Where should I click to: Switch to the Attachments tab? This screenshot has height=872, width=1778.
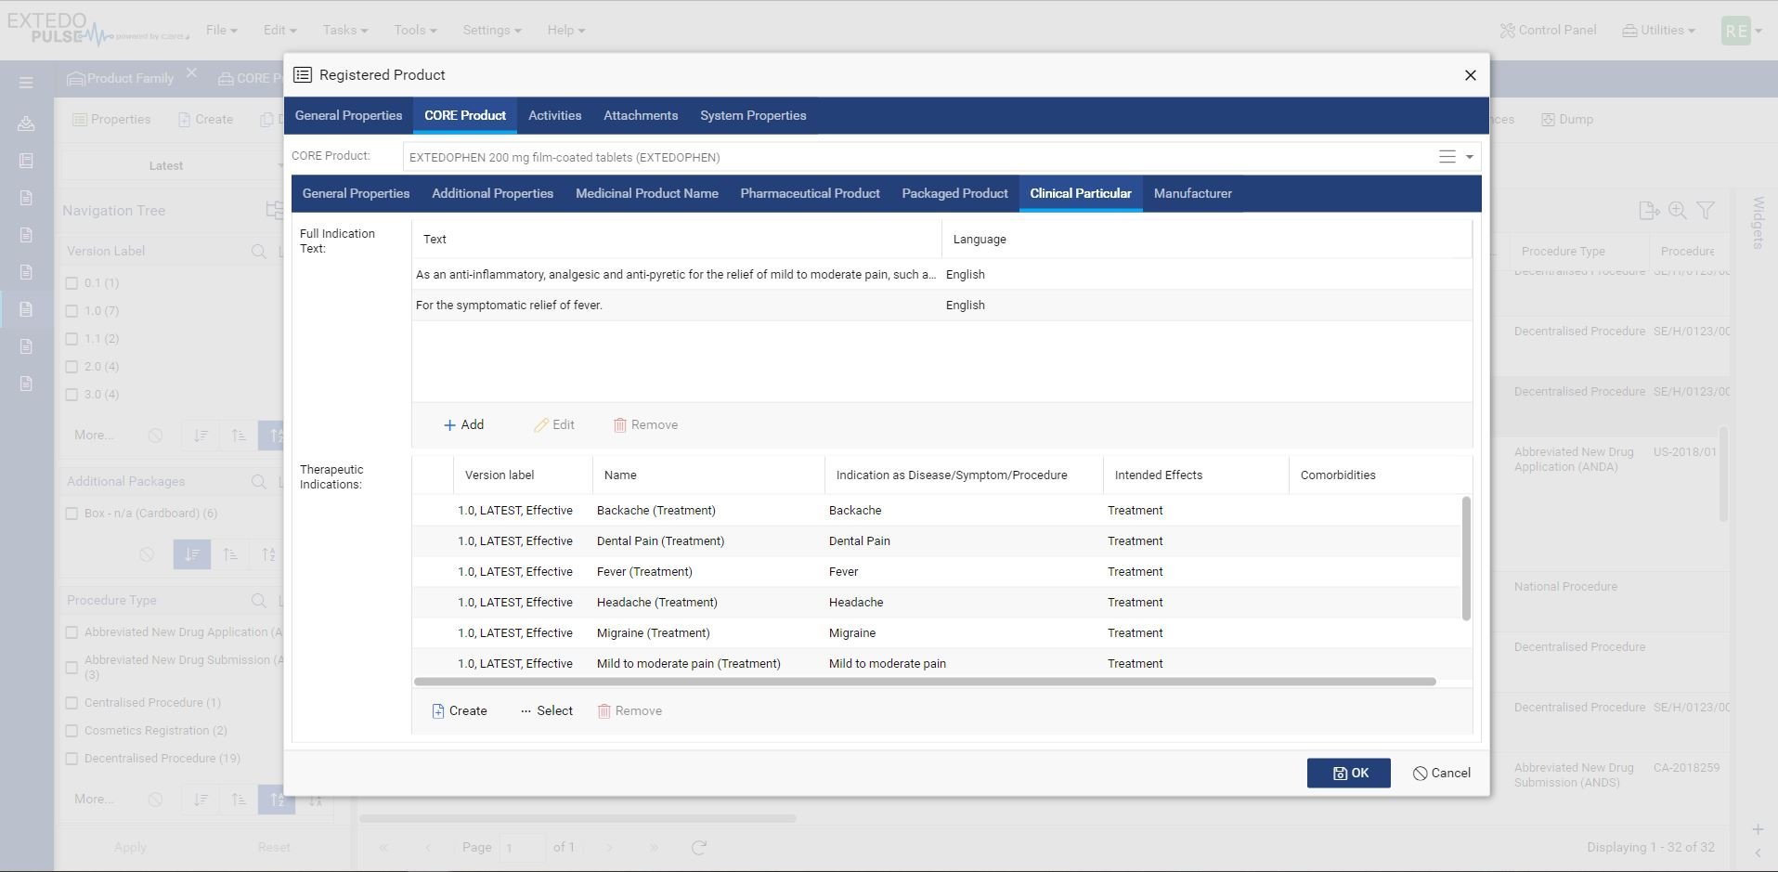[641, 115]
